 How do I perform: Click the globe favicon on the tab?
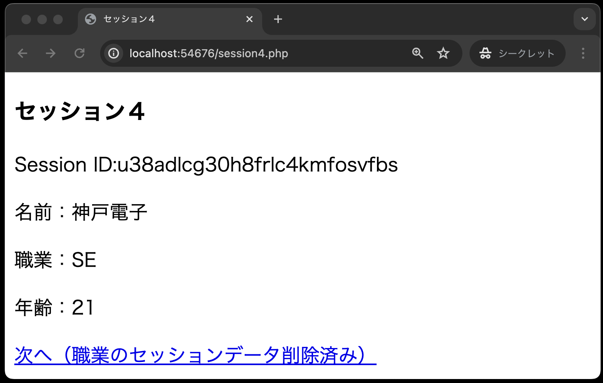(91, 19)
